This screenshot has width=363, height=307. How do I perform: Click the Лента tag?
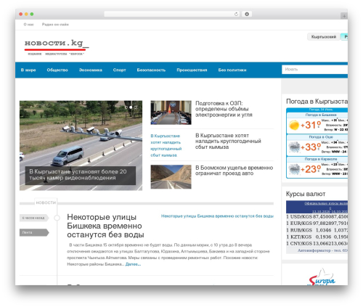tap(34, 232)
